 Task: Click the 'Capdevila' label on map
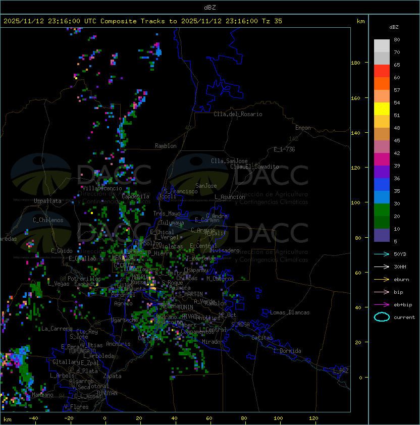pos(136,196)
